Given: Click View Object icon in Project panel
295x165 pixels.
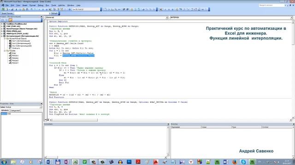Looking at the screenshot, I should [x=6, y=20].
